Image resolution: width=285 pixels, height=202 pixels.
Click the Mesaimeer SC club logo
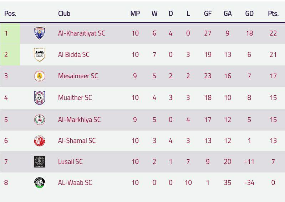pyautogui.click(x=39, y=76)
